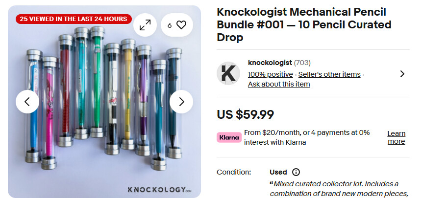Click the Knockologist Mechanical Pencil Bundle title

pos(302,24)
